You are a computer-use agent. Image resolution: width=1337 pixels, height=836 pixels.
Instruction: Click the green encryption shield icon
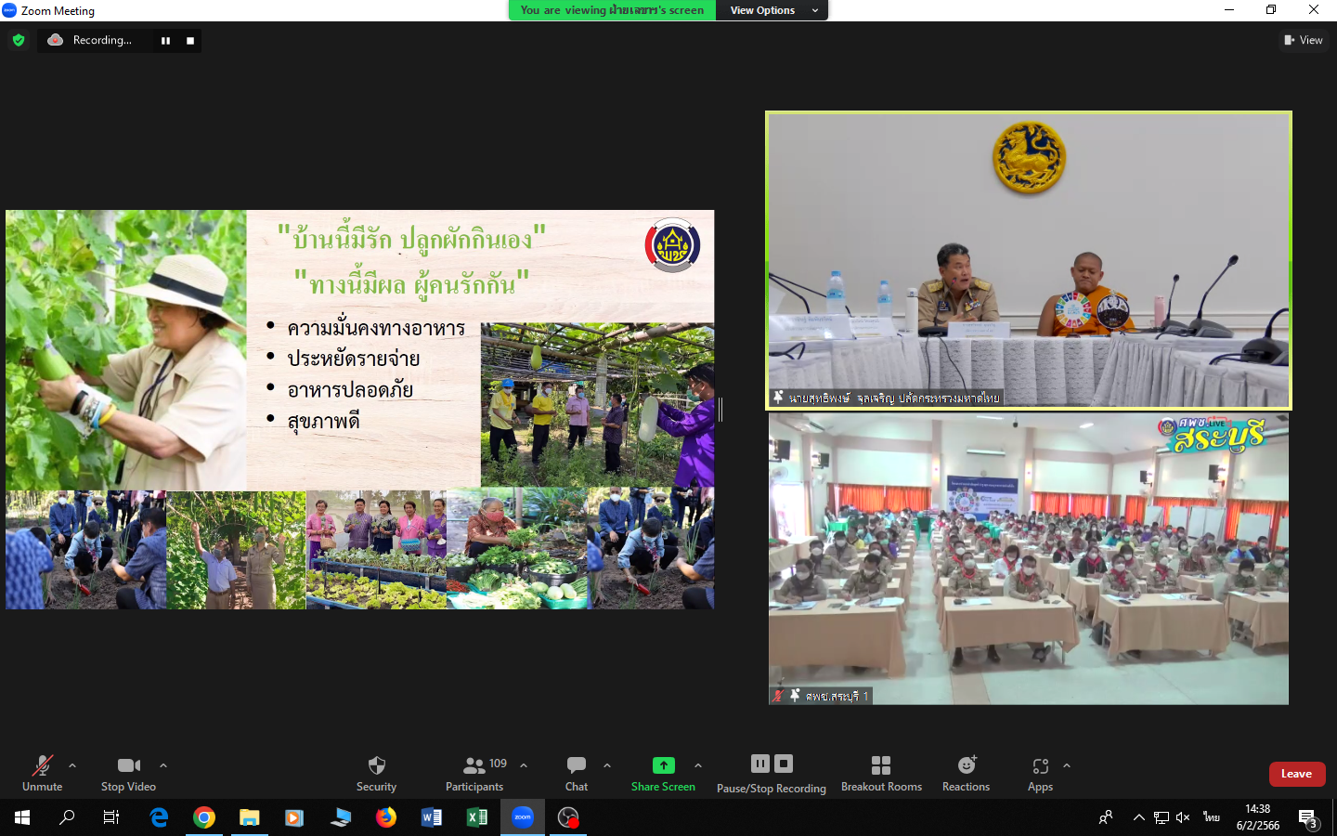19,40
